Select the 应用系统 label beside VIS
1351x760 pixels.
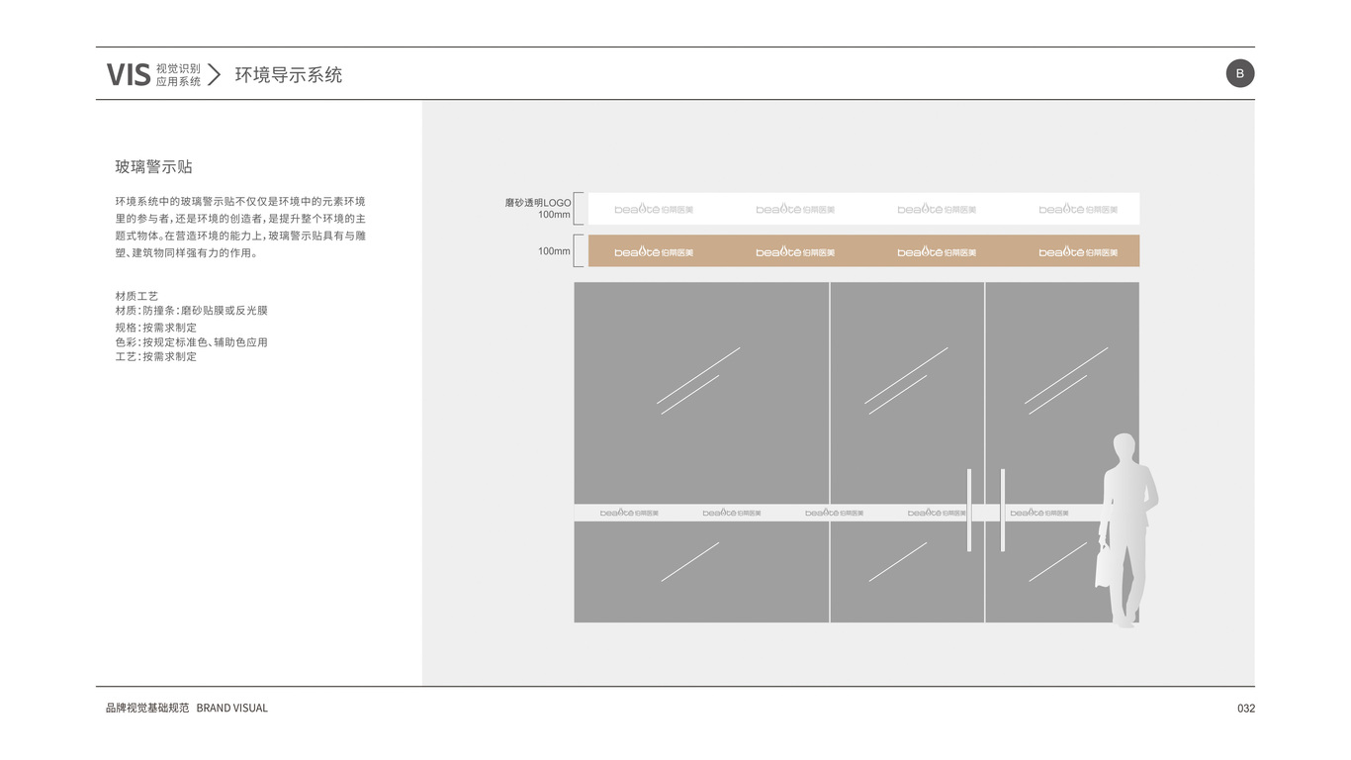tap(178, 81)
